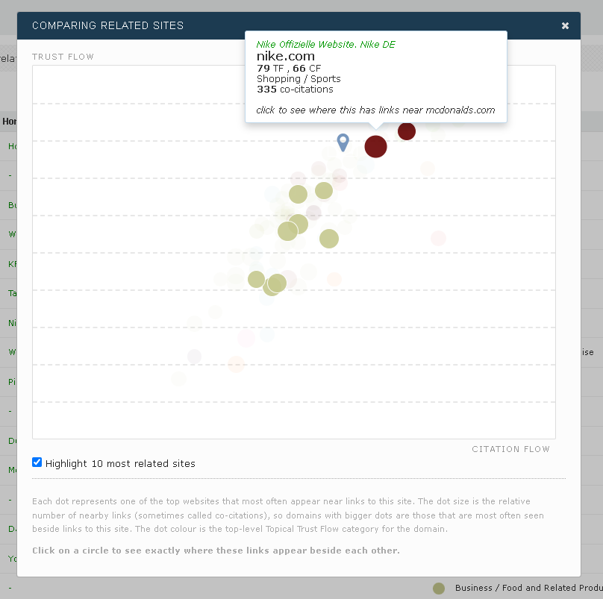Open the nike.com title in the tooltip
Screen dimensions: 603x599
286,55
